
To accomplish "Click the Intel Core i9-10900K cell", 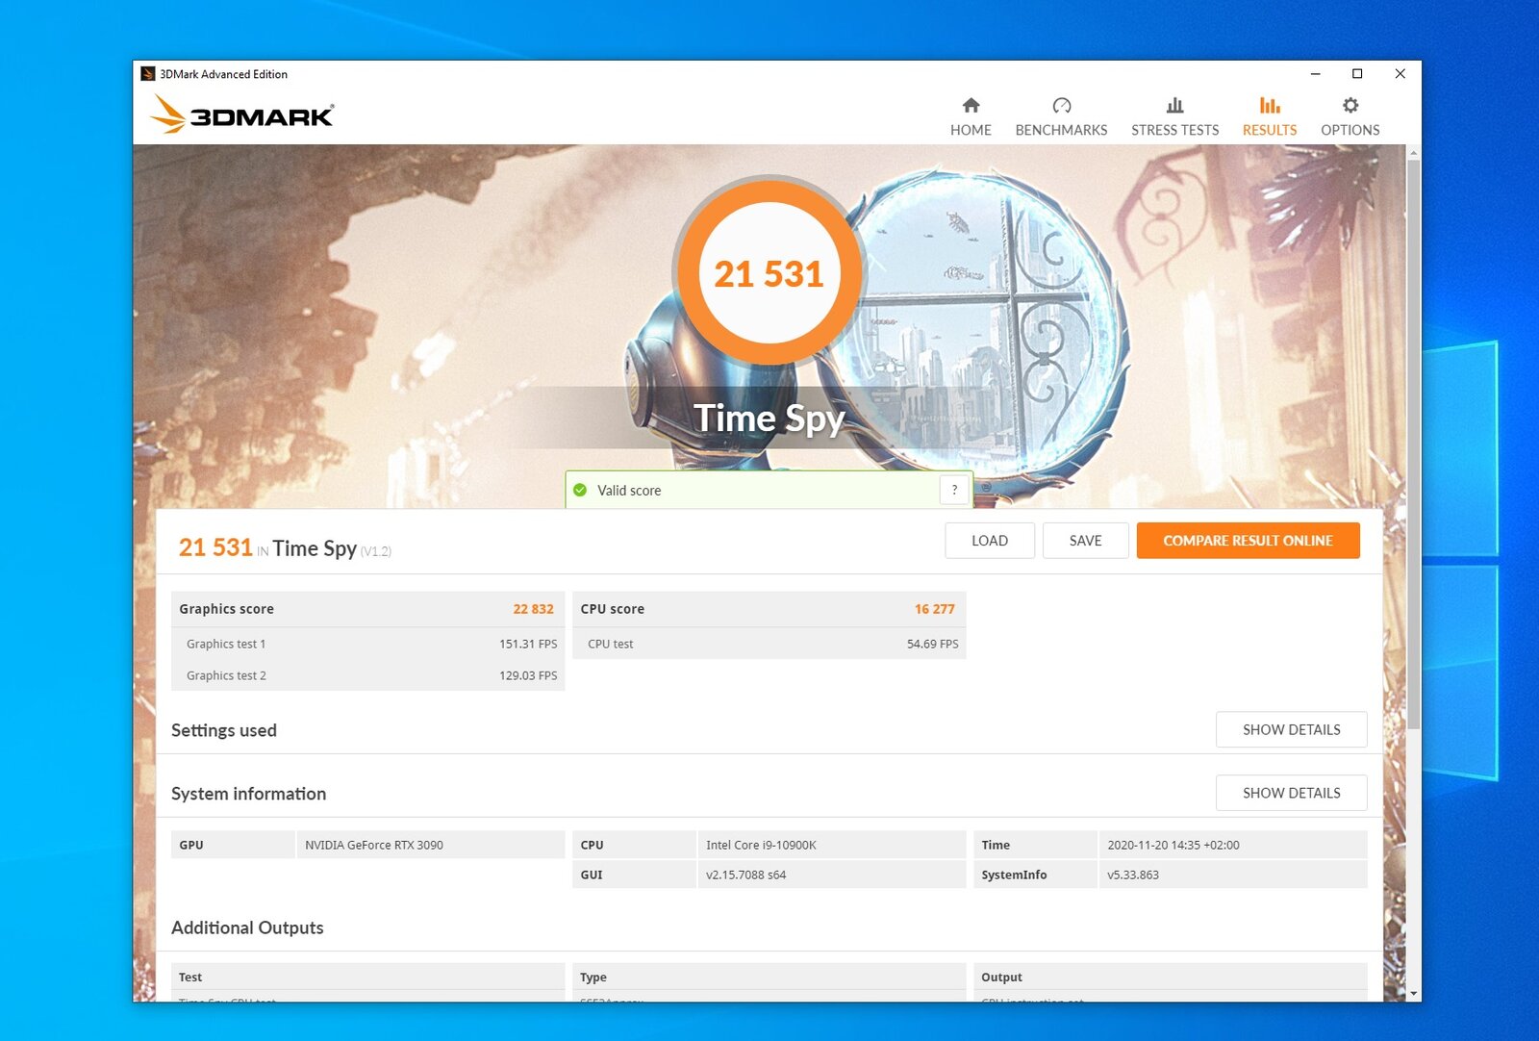I will pyautogui.click(x=831, y=845).
